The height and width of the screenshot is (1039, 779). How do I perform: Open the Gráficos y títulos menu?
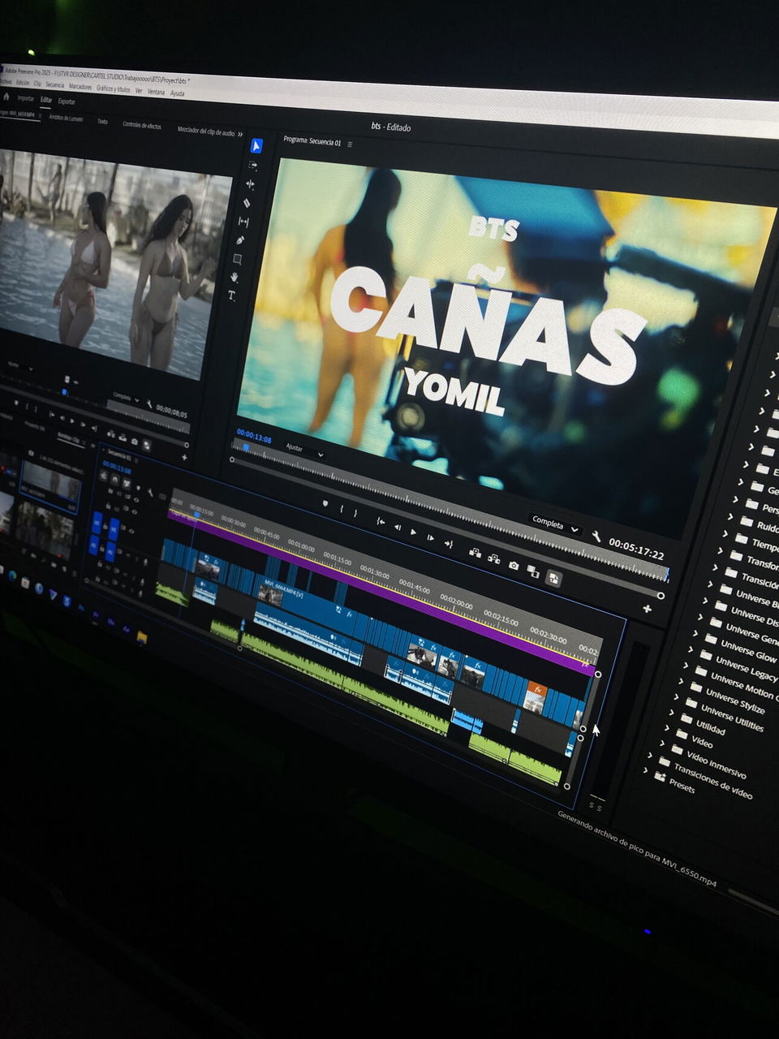point(113,88)
